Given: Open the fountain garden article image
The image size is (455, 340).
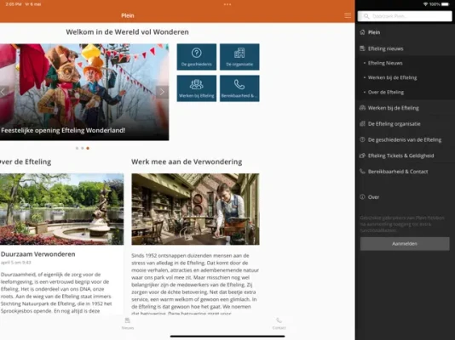Looking at the screenshot, I should coord(62,209).
